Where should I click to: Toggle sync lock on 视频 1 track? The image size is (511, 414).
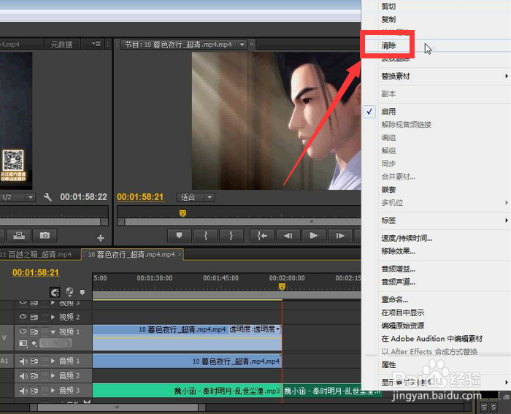point(34,331)
